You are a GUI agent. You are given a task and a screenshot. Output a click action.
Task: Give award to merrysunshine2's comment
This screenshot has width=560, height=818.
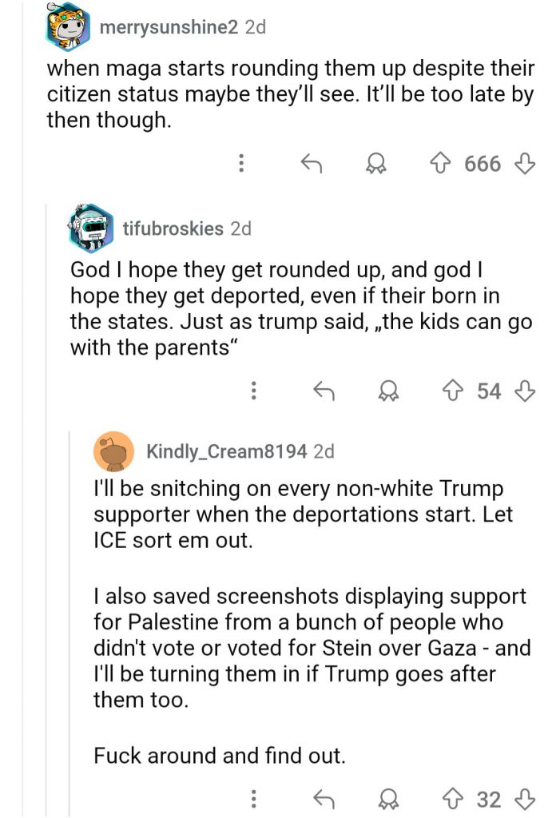coord(373,164)
